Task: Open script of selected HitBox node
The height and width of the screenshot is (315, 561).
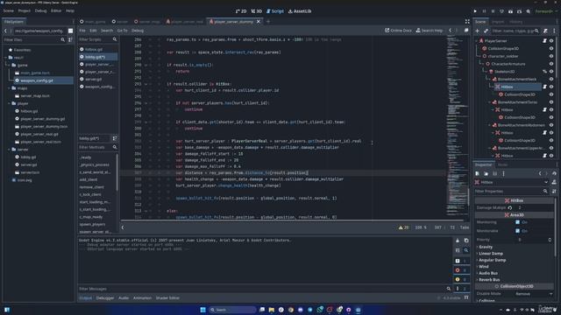Action: coord(544,87)
